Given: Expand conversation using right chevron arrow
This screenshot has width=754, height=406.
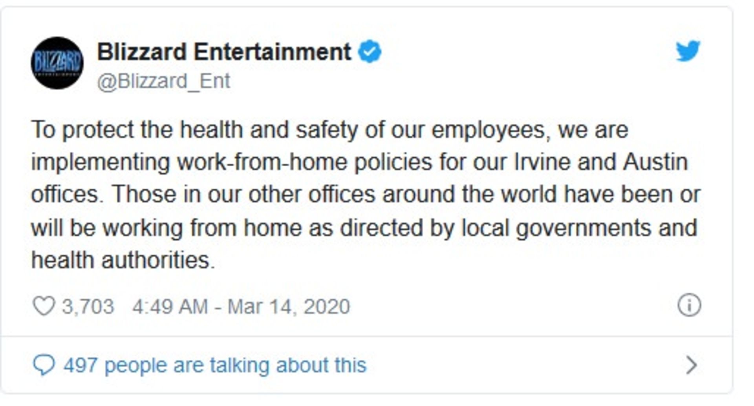Looking at the screenshot, I should pyautogui.click(x=691, y=365).
